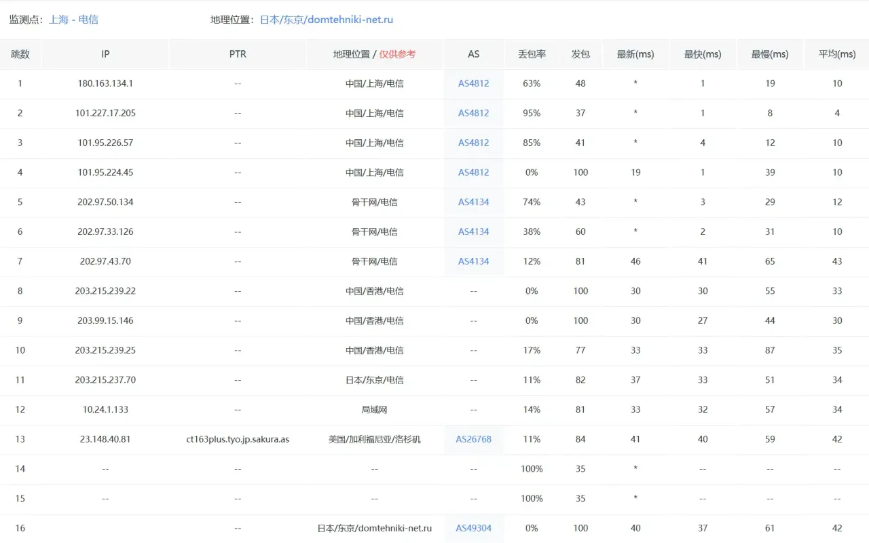Open AS4134 link in the 202.97.43.70 row
869x543 pixels.
click(473, 261)
